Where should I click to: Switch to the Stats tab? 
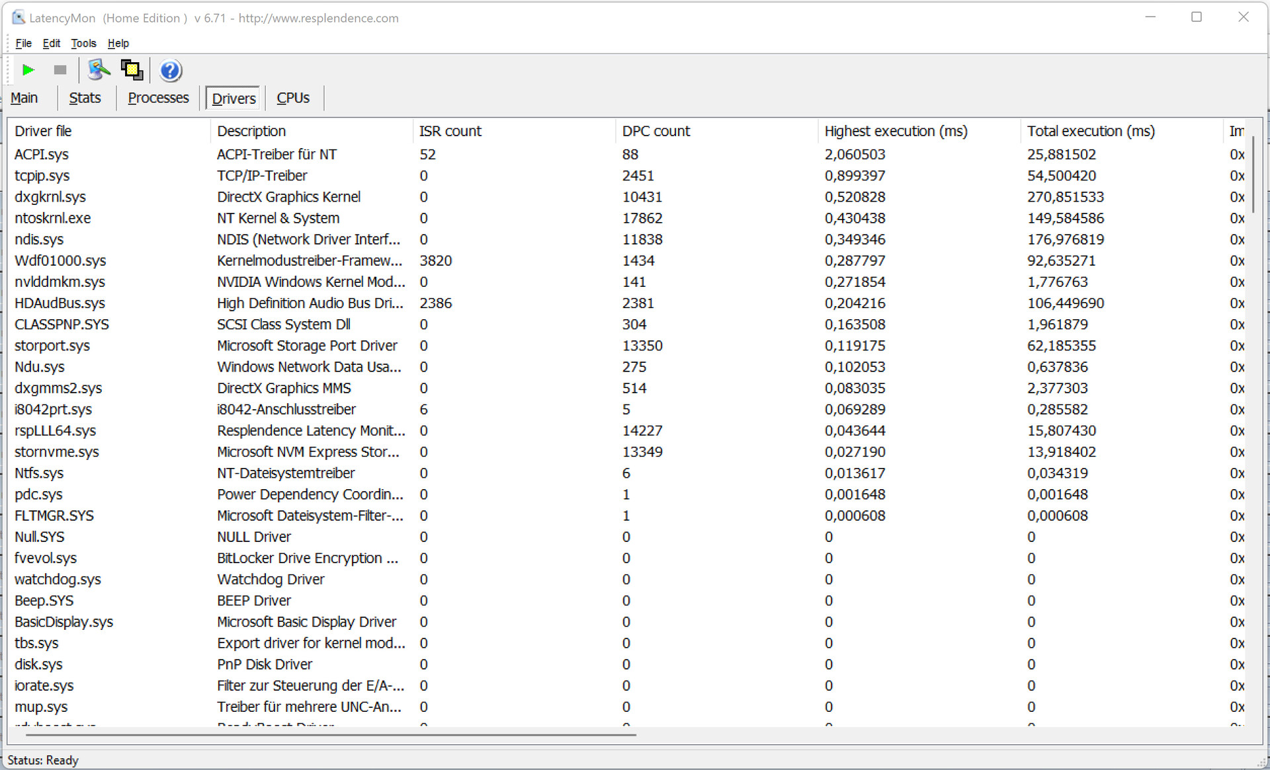pos(85,98)
